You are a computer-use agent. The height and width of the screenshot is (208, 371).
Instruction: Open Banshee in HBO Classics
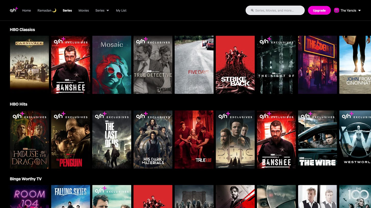71,65
